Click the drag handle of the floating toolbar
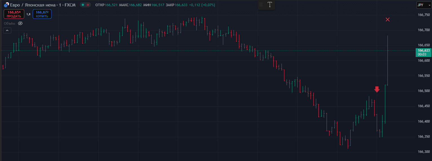The image size is (432, 161). pos(261,4)
